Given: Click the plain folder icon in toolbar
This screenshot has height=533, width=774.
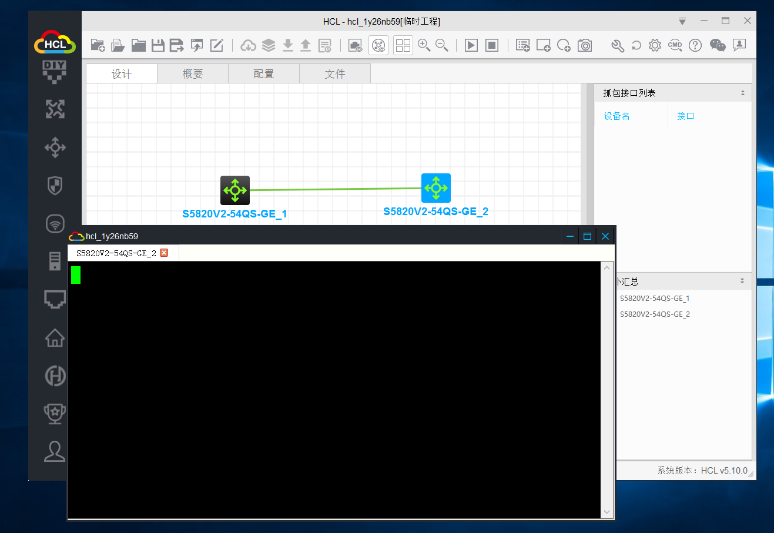Looking at the screenshot, I should [x=138, y=45].
